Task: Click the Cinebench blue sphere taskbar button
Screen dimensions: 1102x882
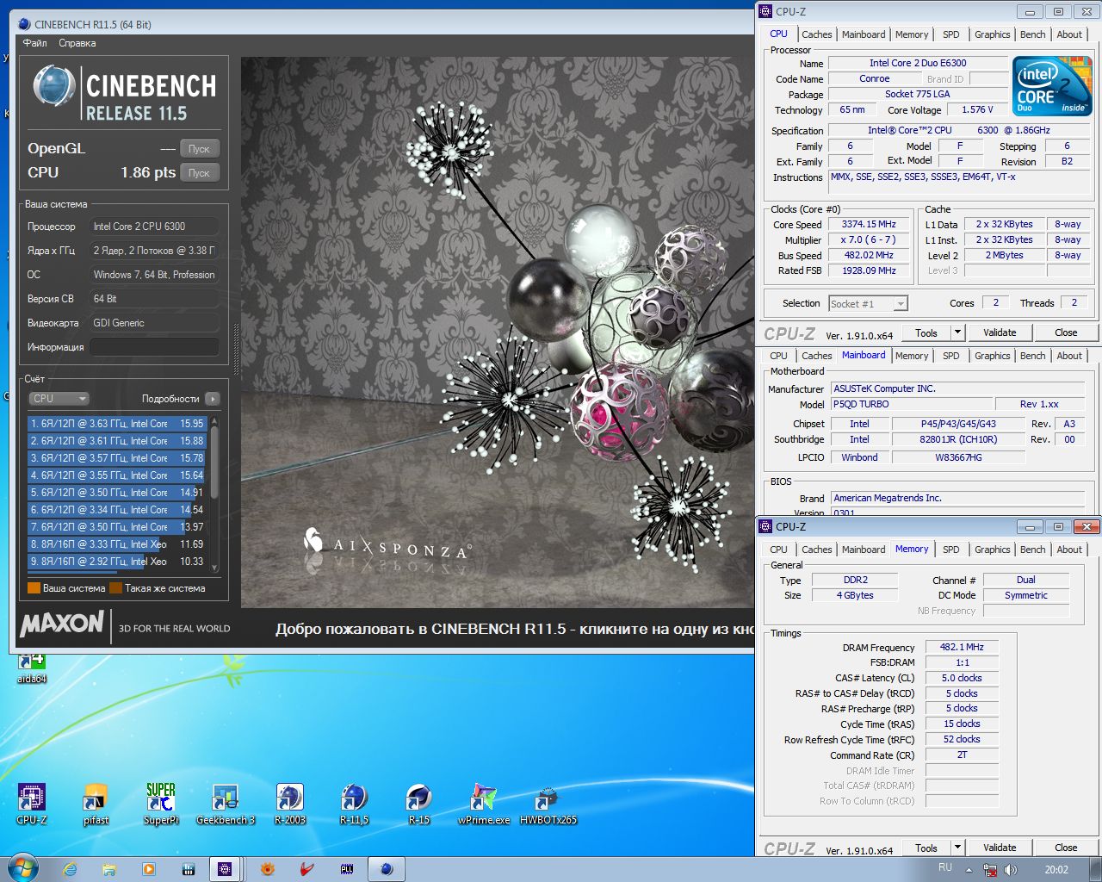Action: pyautogui.click(x=387, y=869)
